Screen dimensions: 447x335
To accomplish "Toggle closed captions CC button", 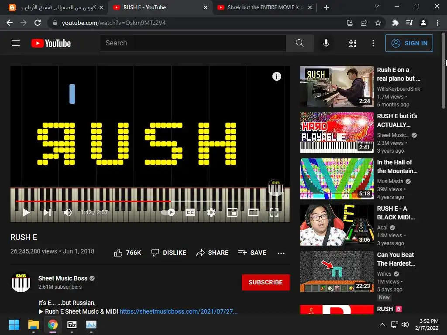I will [190, 212].
